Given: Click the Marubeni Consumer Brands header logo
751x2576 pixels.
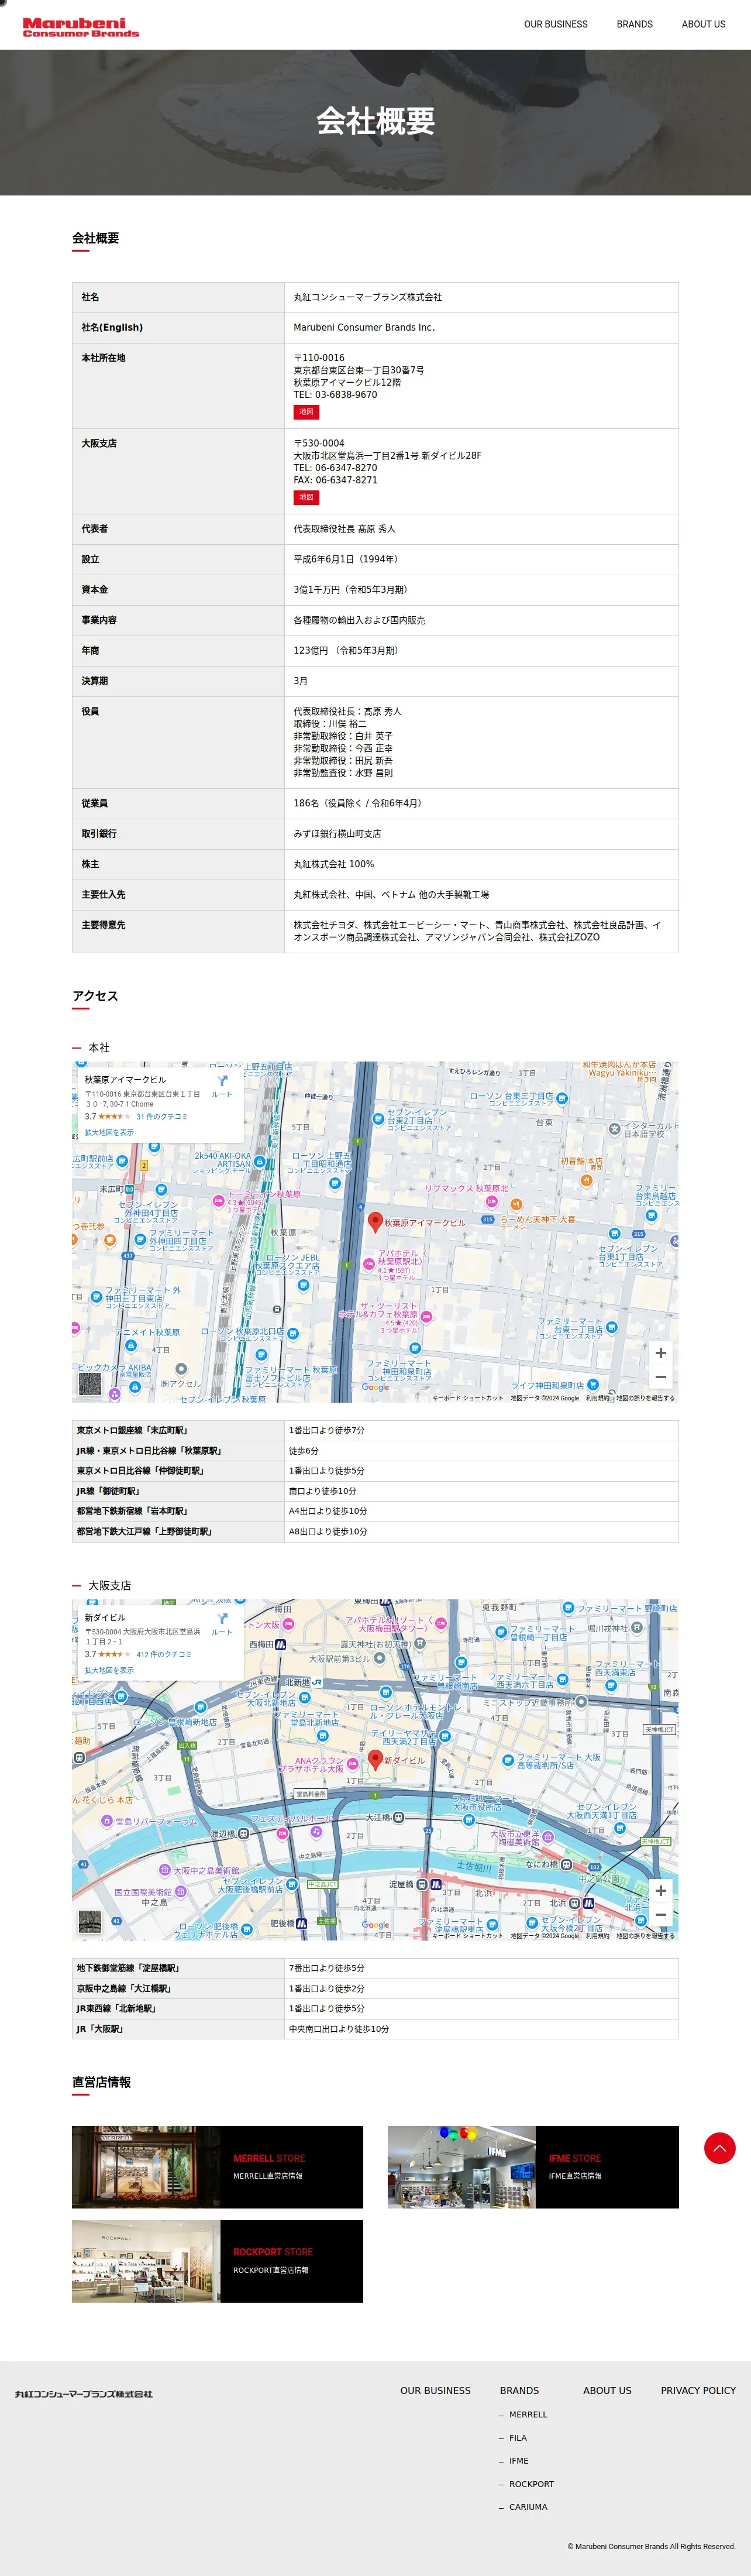Looking at the screenshot, I should point(81,27).
